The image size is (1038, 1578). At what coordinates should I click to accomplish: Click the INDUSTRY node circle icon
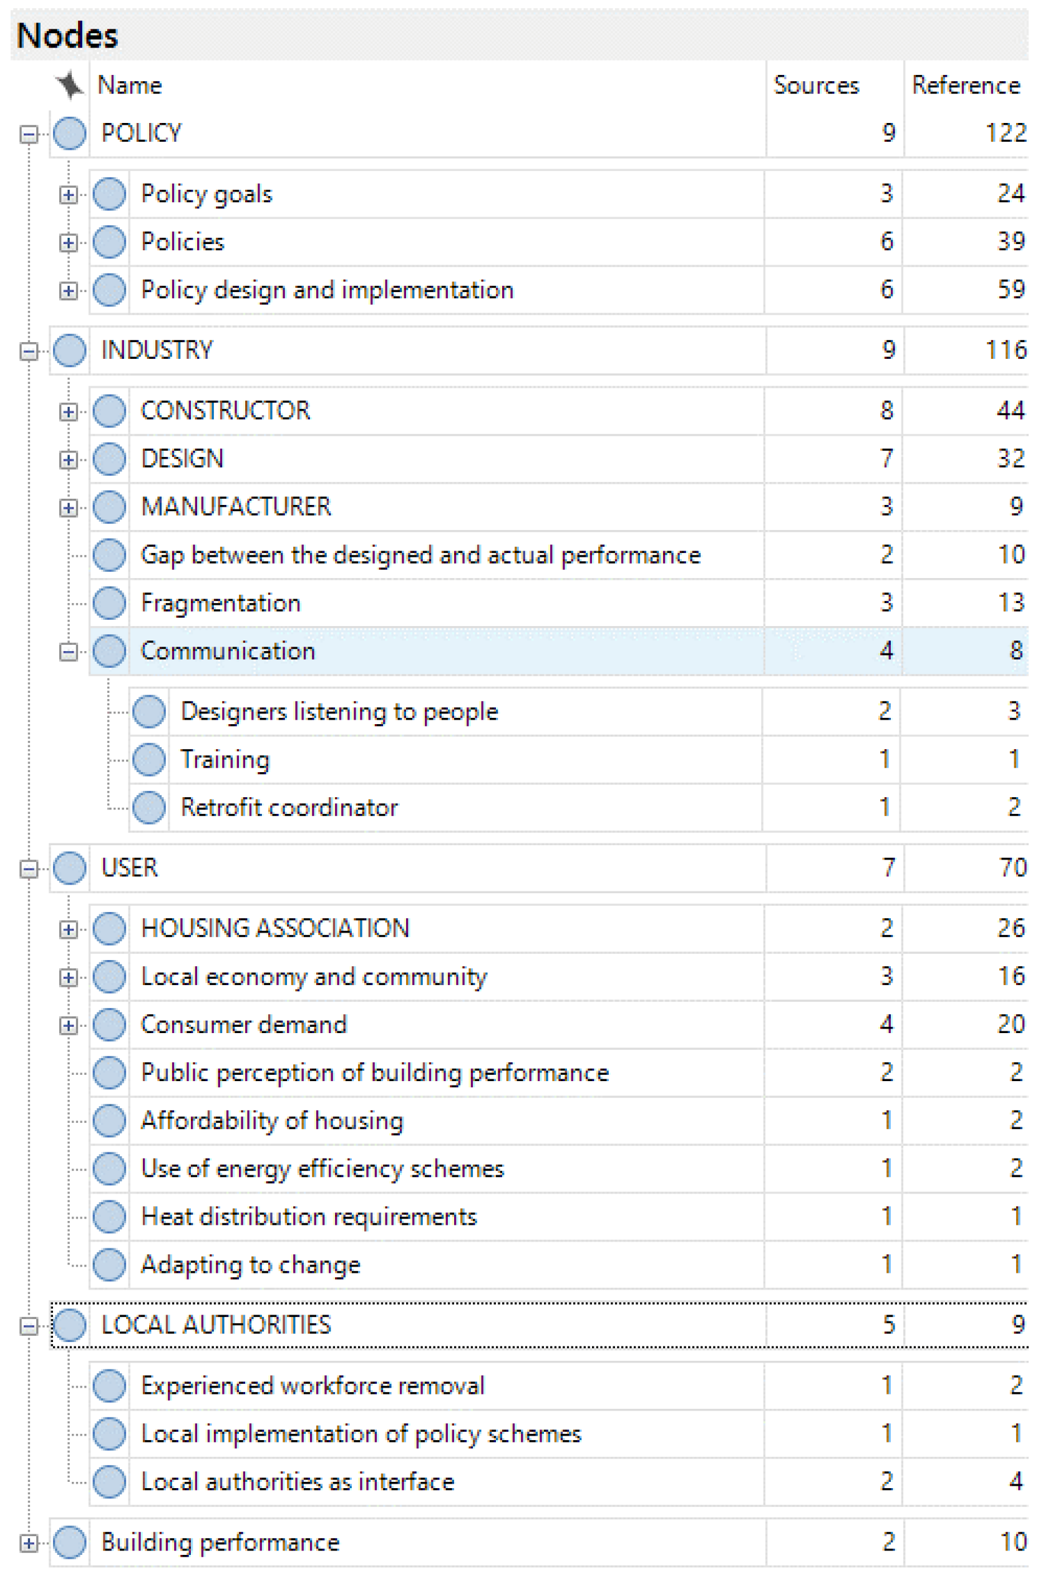69,350
